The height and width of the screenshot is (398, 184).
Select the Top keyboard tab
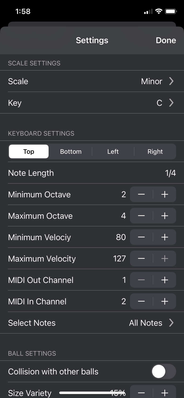(28, 152)
